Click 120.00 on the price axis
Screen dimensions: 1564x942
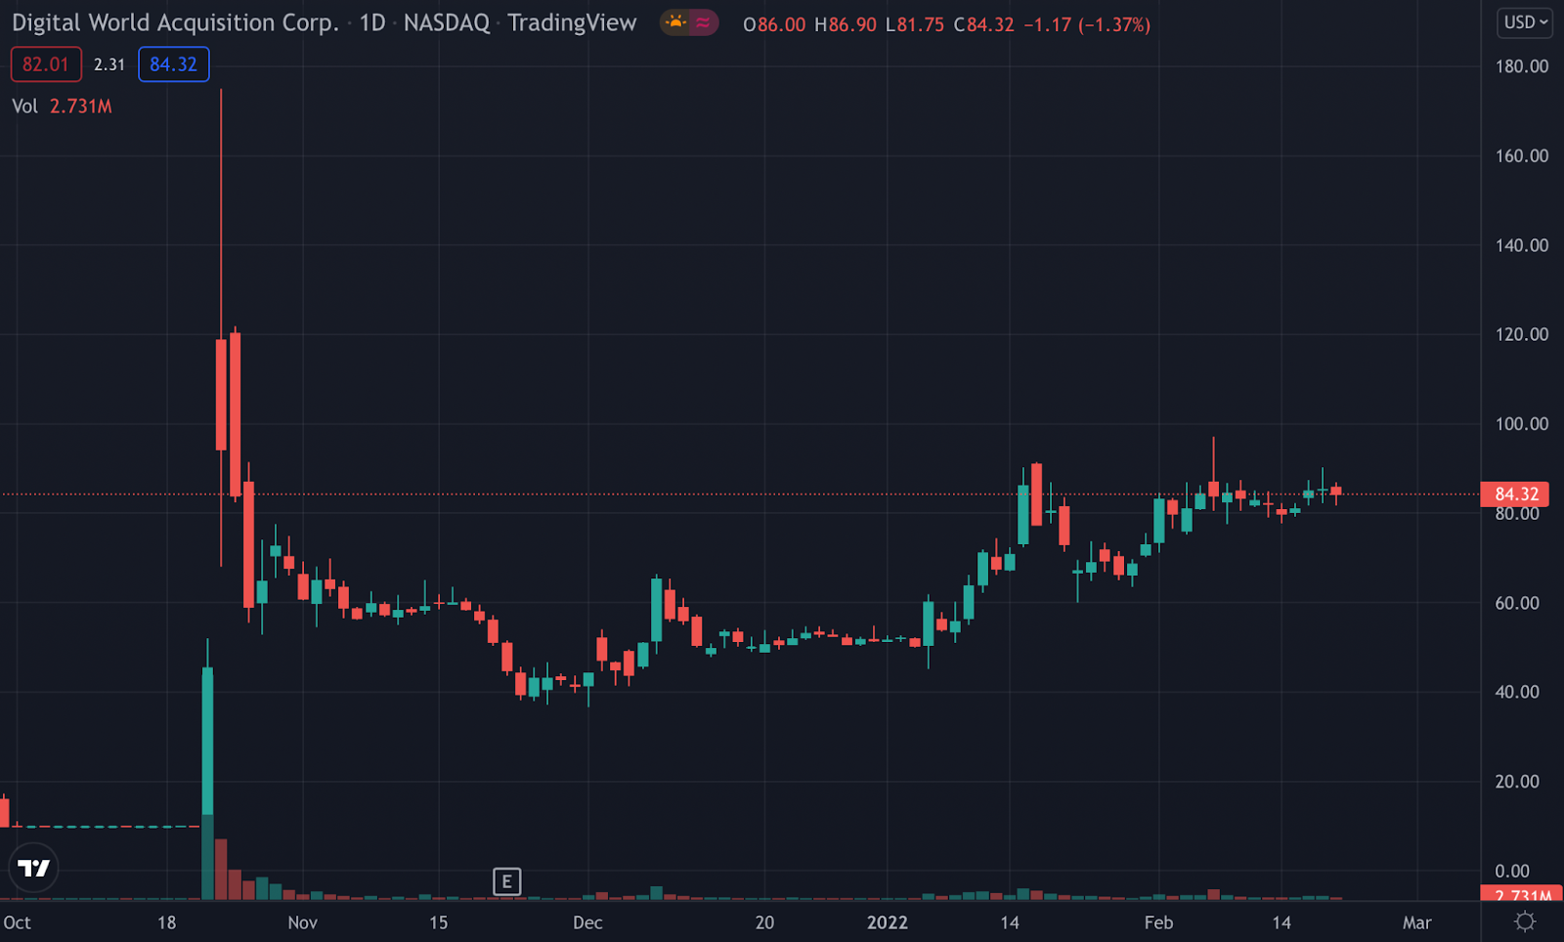[x=1522, y=334]
